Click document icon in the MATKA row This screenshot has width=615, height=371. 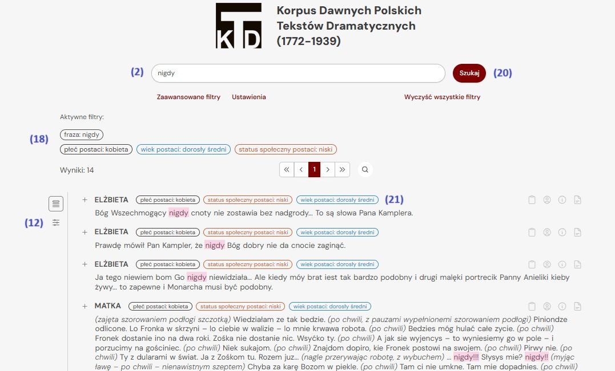tap(577, 306)
